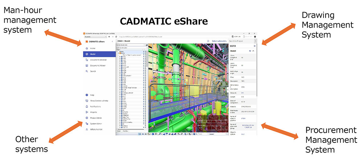Open app settings gear in the top-right
This screenshot has height=165, width=363.
[x=255, y=37]
